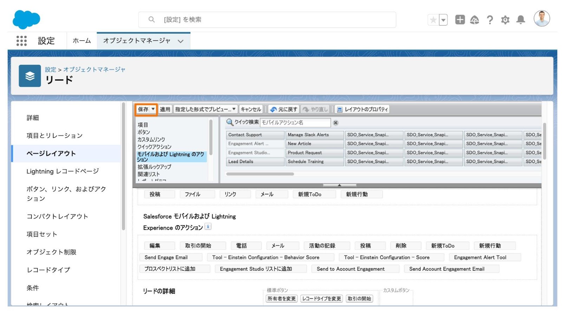Open the 保存 dropdown arrow
Image resolution: width=562 pixels, height=311 pixels.
click(x=153, y=109)
